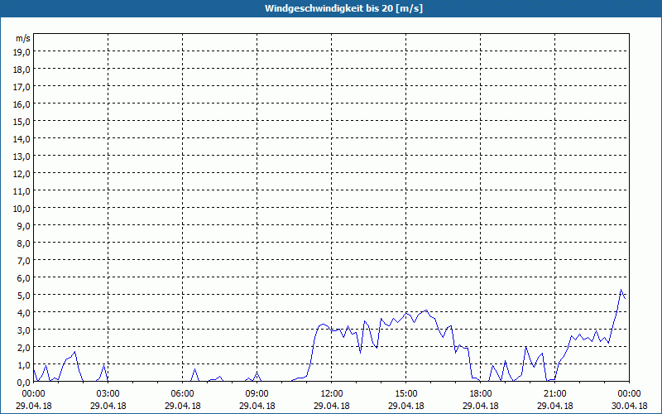Screen dimensions: 662x414
Task: Click the 19,0 y-axis label
Action: pyautogui.click(x=23, y=52)
